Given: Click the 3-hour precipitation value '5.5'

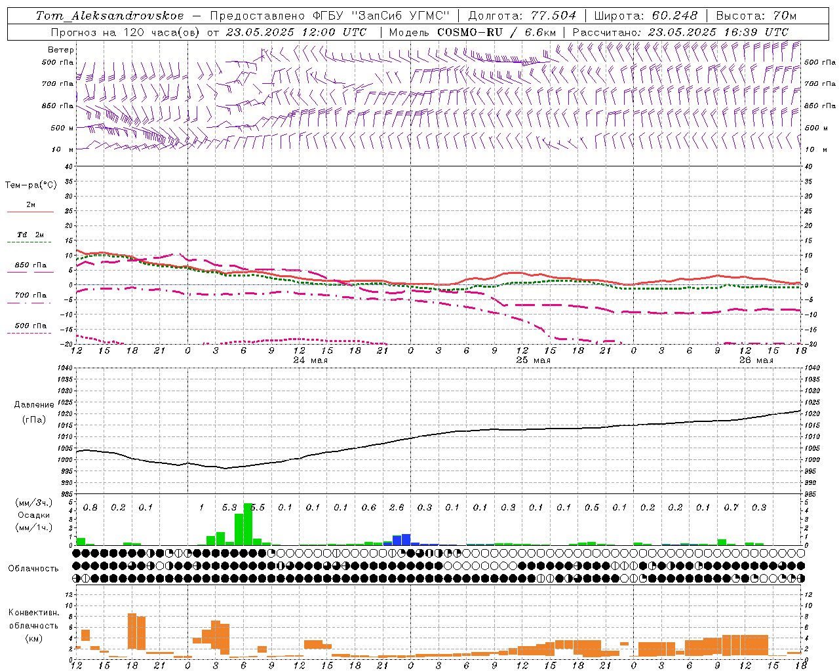Looking at the screenshot, I should 258,508.
